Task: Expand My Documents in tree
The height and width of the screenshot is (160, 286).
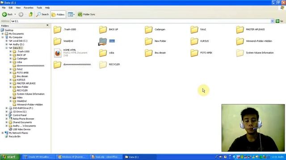Action: (3, 34)
